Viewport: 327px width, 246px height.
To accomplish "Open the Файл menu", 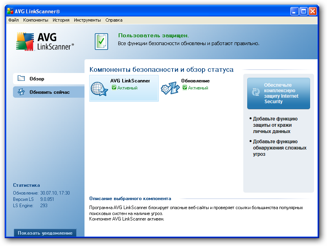I will [x=13, y=20].
